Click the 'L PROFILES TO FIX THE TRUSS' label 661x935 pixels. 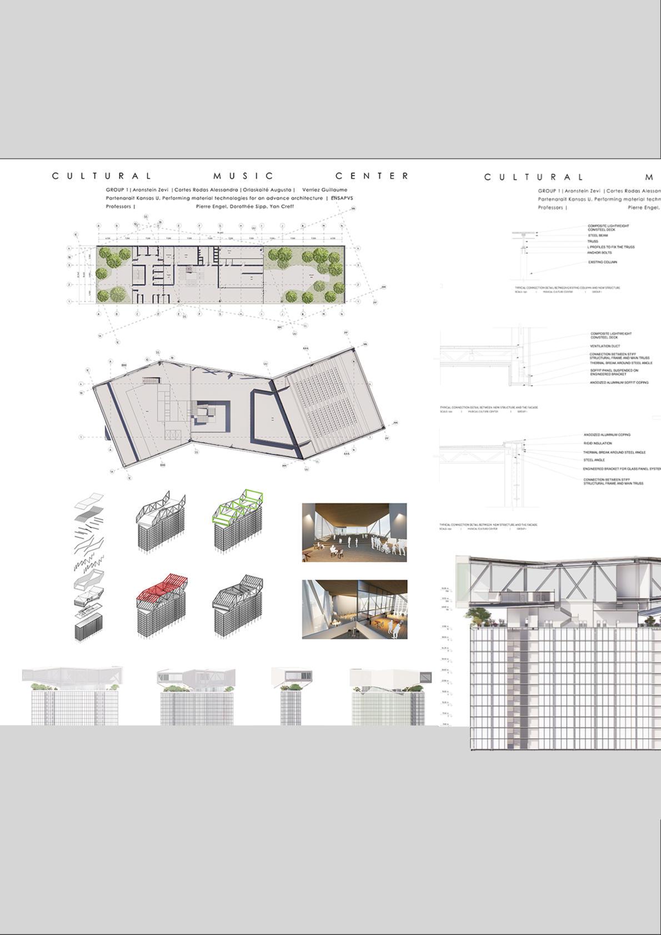point(611,247)
